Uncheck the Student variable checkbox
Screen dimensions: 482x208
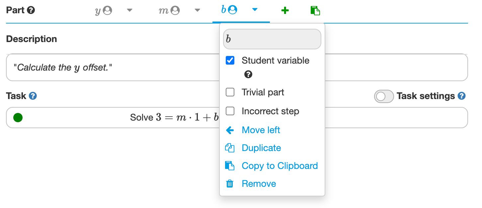click(230, 60)
